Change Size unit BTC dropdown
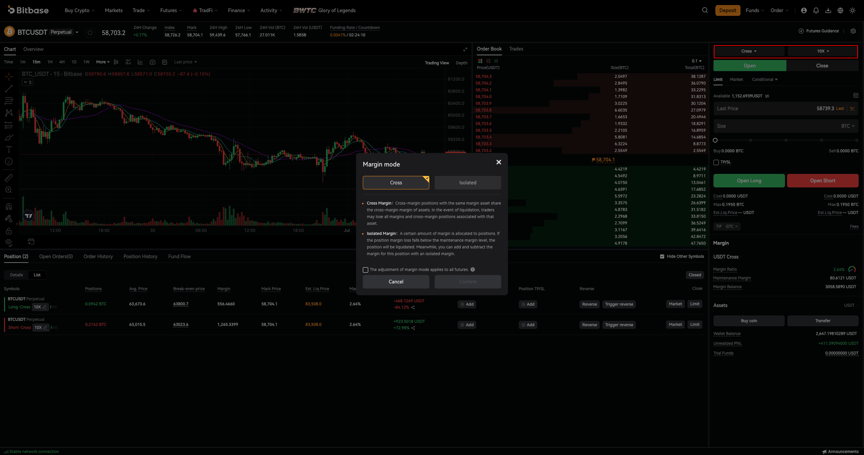The height and width of the screenshot is (455, 864). click(x=848, y=126)
